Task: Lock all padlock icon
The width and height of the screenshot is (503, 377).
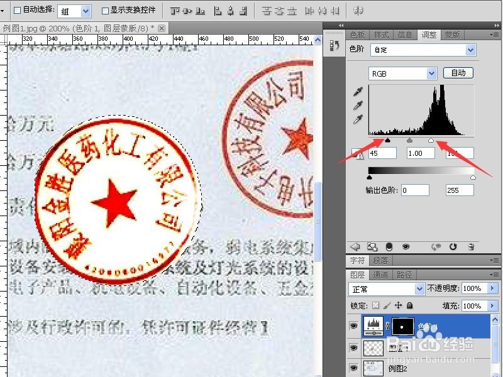Action: pos(410,305)
